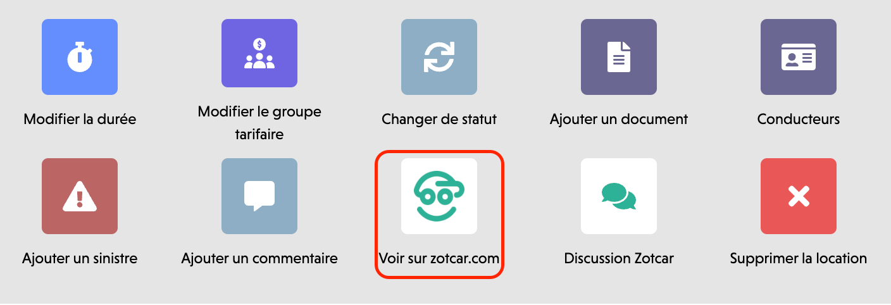Choose Ajouter un document label

click(619, 119)
